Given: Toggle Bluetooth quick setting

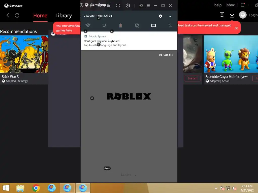Looking at the screenshot, I should tap(170, 25).
